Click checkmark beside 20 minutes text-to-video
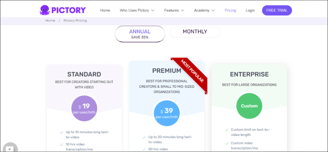Viewport: 328px width, 152px height. [144, 138]
